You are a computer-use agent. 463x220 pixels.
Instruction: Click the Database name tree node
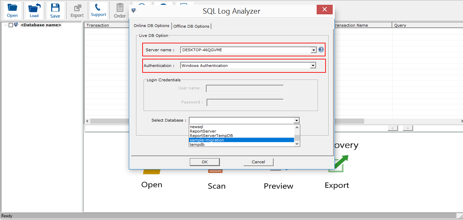41,25
